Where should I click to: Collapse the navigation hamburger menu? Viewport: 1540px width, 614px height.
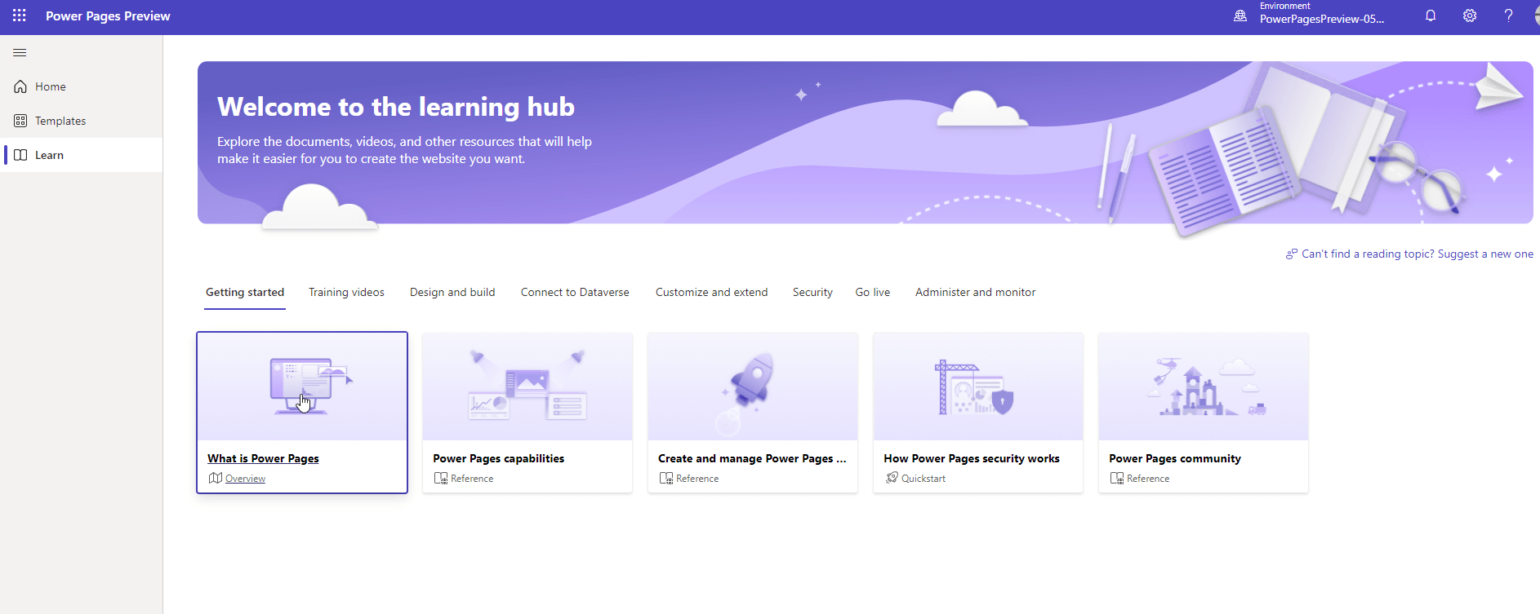click(20, 53)
